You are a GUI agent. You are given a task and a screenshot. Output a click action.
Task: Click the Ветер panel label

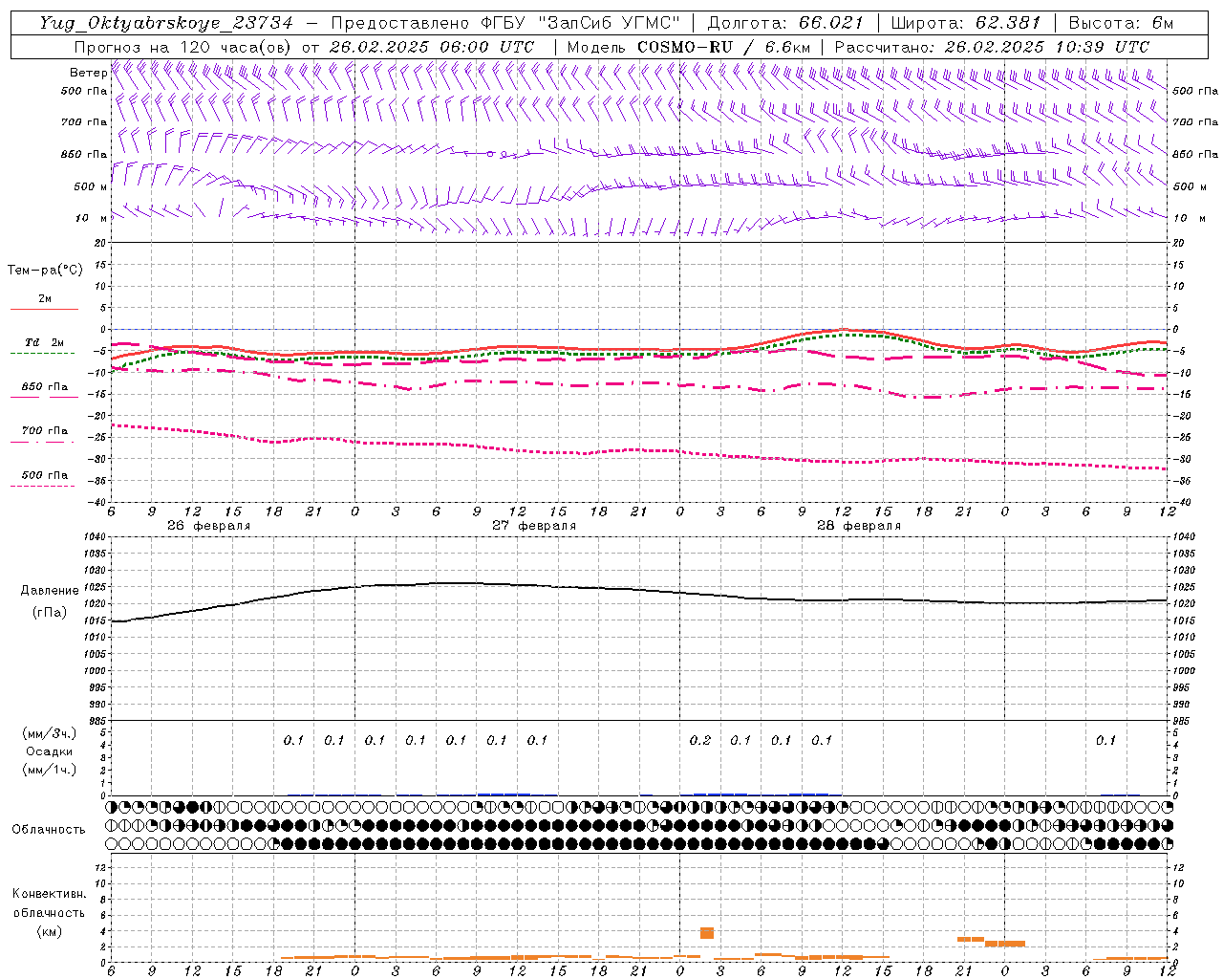pyautogui.click(x=89, y=73)
